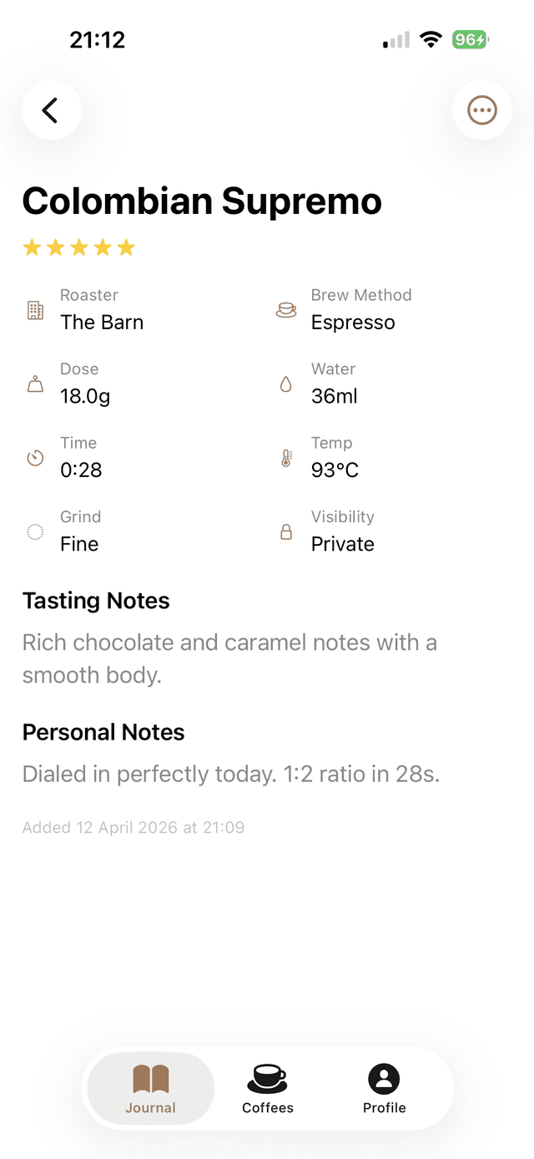Click the roaster building icon

pyautogui.click(x=35, y=309)
